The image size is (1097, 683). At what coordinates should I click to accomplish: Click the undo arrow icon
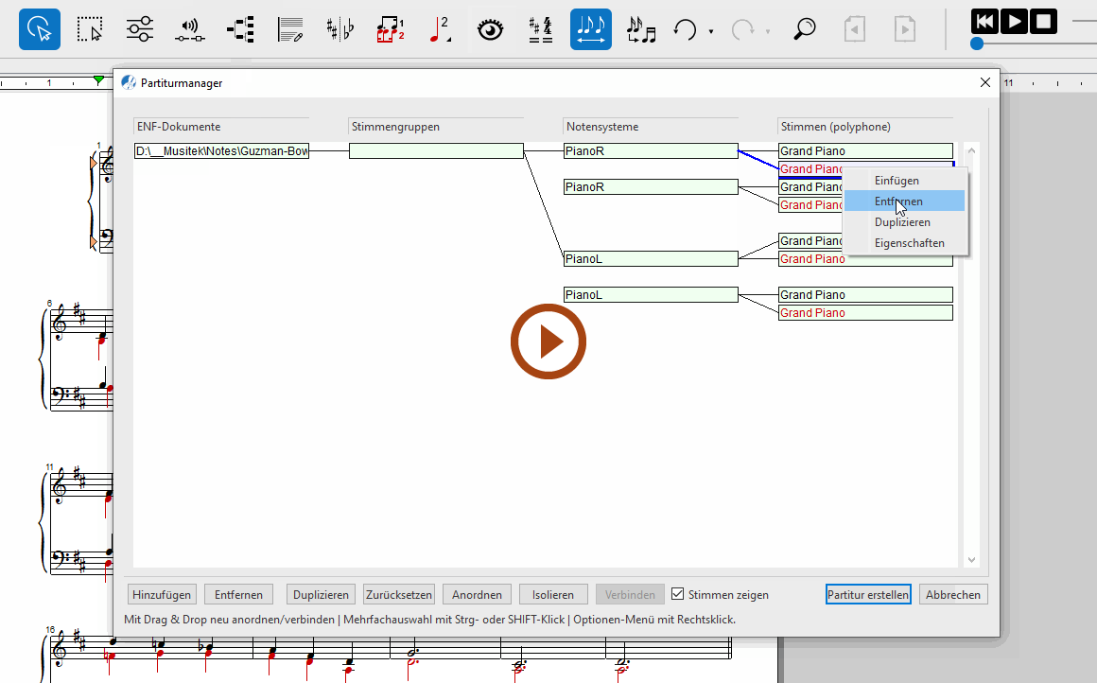(x=685, y=29)
